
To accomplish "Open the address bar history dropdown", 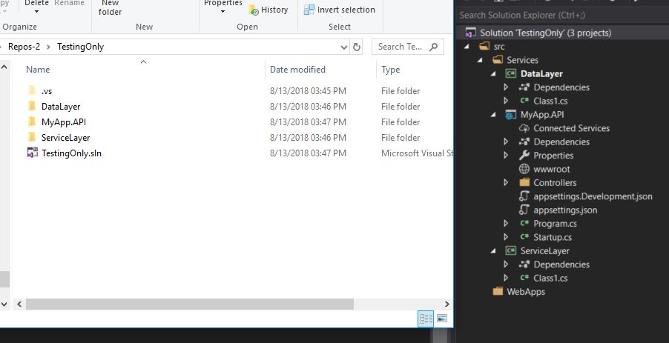I will pos(344,47).
